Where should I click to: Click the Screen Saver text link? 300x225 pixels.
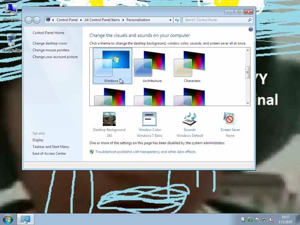pos(230,130)
